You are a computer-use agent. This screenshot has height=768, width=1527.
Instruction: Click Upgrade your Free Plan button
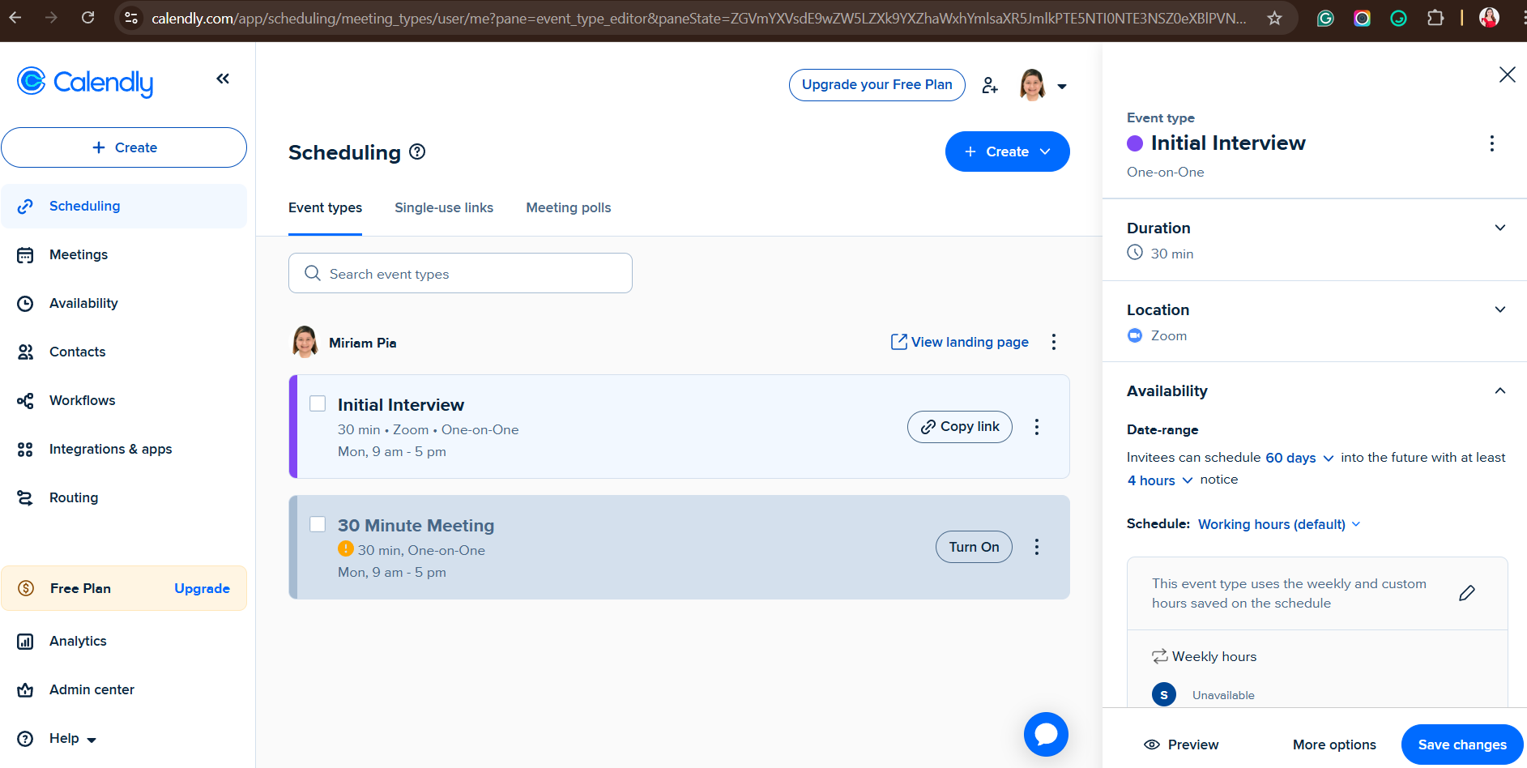[877, 85]
